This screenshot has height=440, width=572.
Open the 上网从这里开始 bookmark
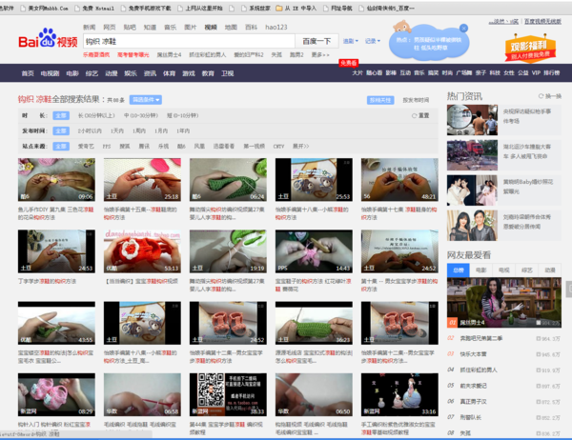(x=200, y=8)
